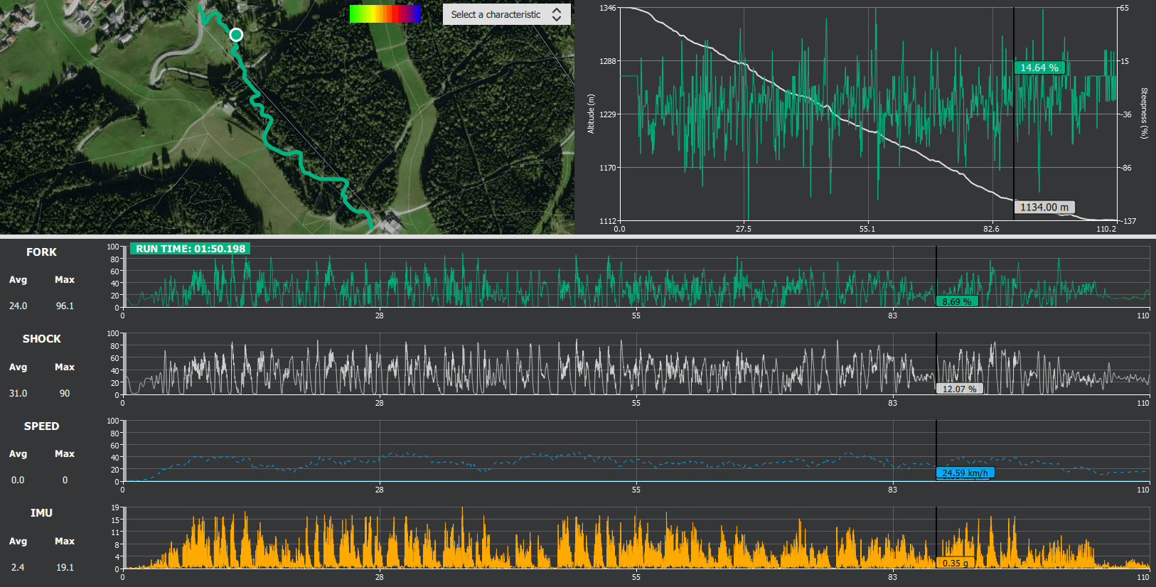Image resolution: width=1156 pixels, height=587 pixels.
Task: Click the rainbow color gradient legend
Action: (385, 14)
